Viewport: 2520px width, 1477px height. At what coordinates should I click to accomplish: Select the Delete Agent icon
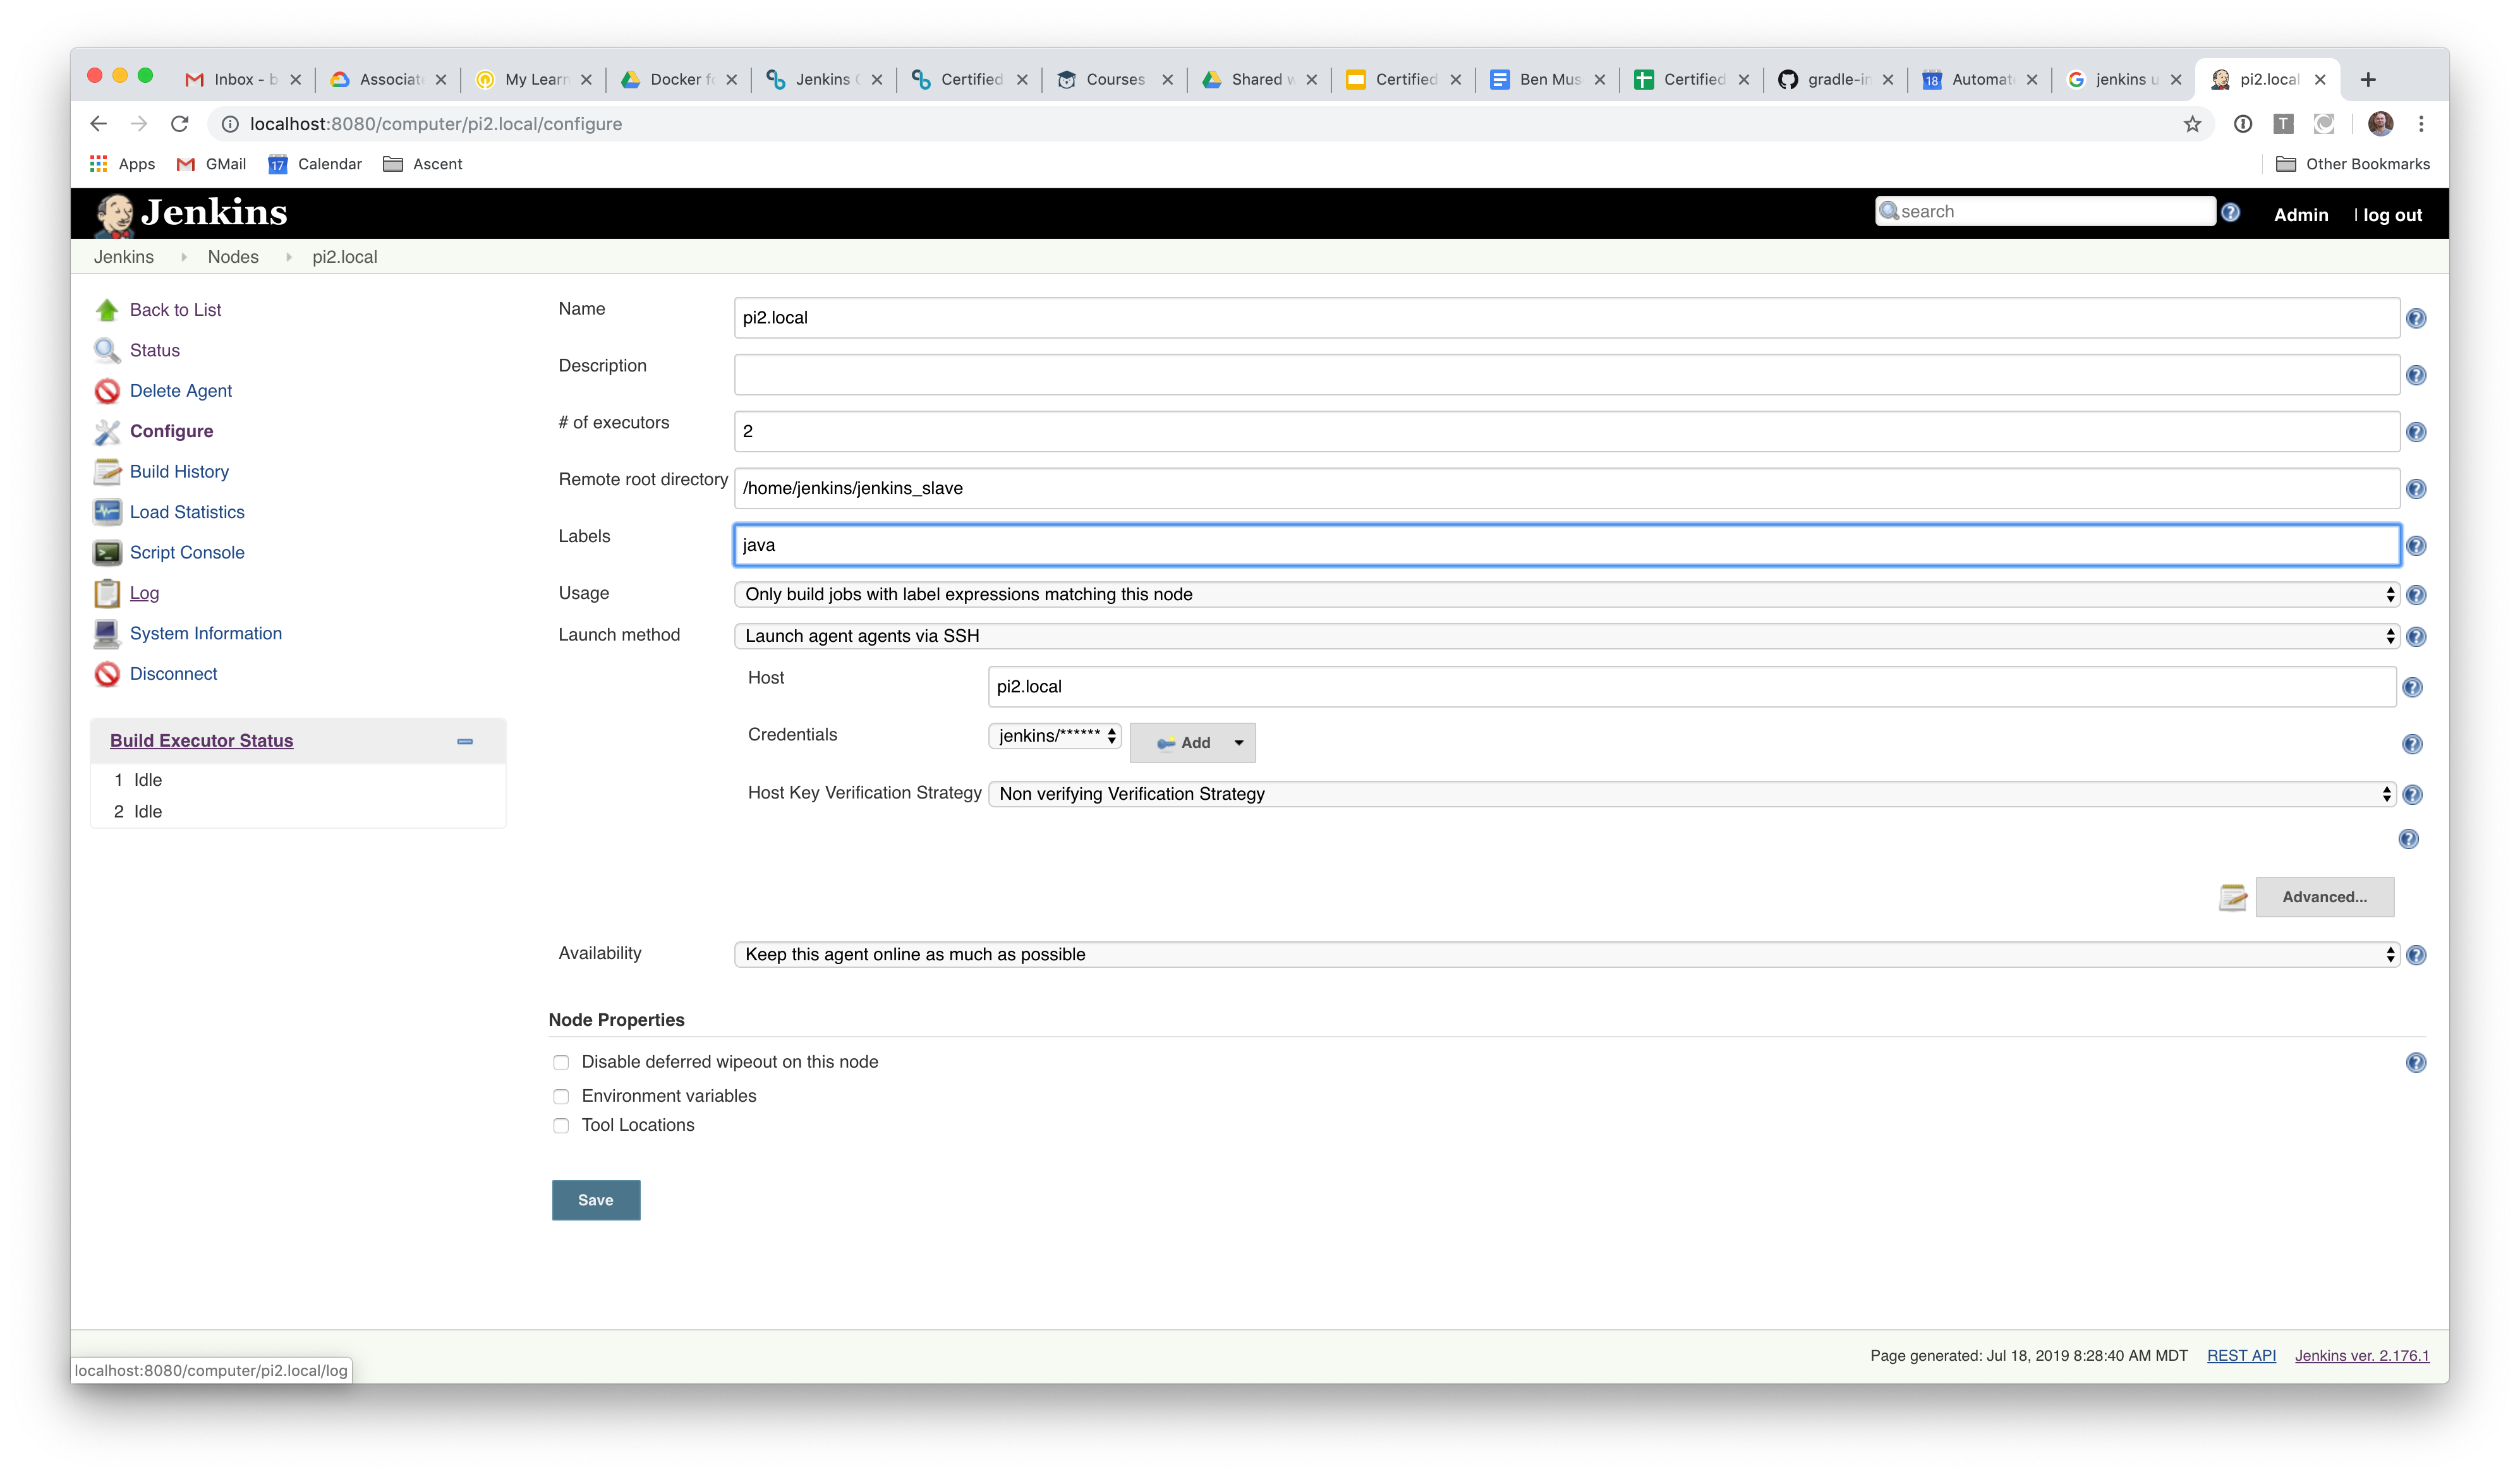(x=108, y=390)
